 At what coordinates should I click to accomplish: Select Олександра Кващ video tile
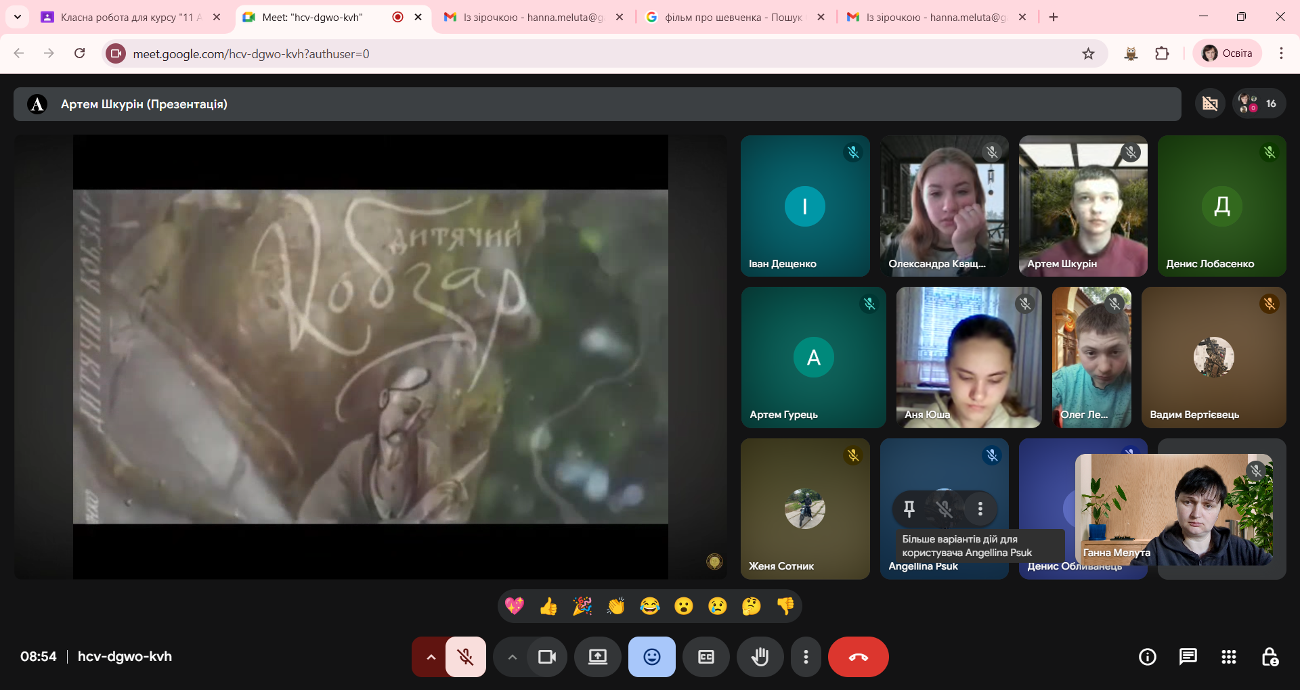point(945,206)
